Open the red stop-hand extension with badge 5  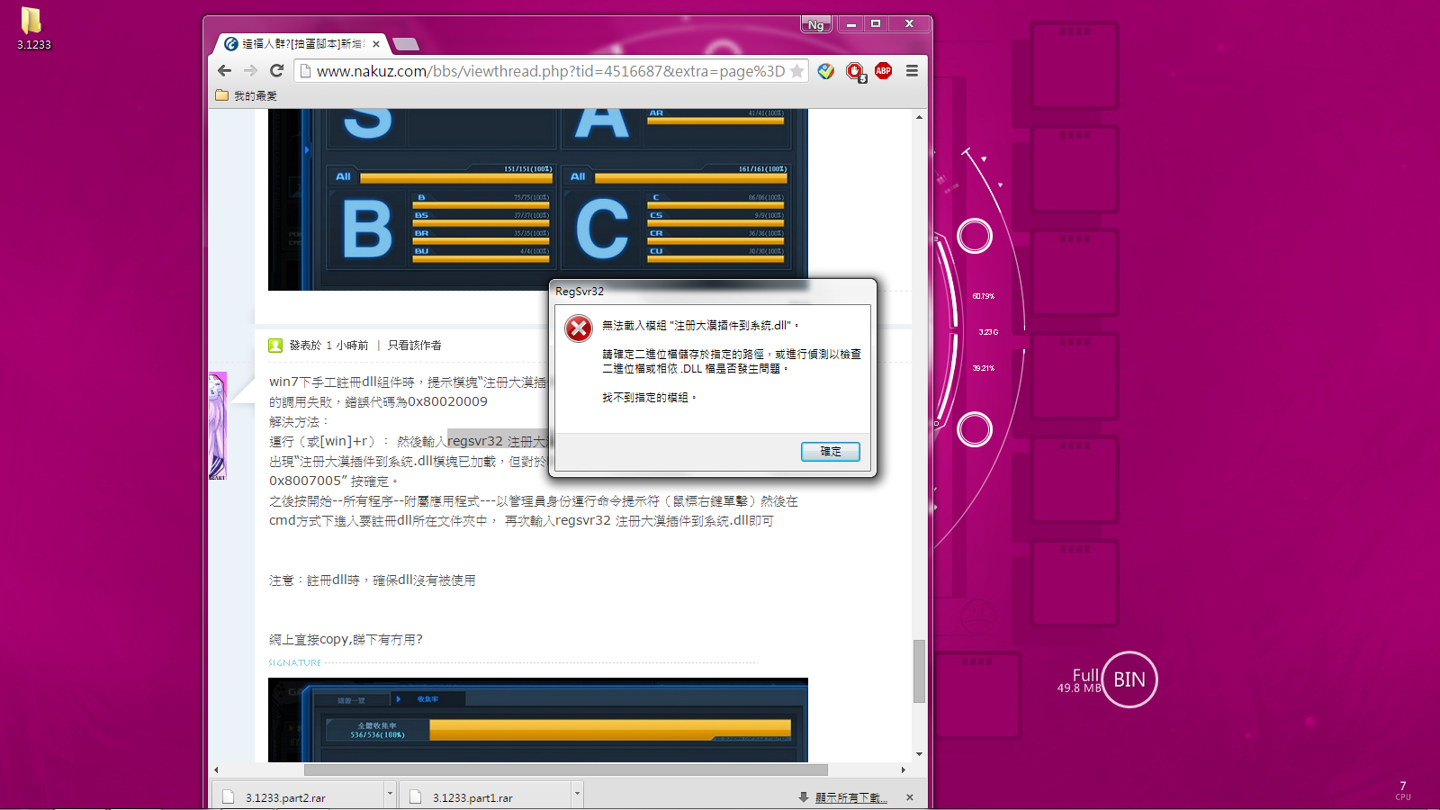pyautogui.click(x=855, y=72)
